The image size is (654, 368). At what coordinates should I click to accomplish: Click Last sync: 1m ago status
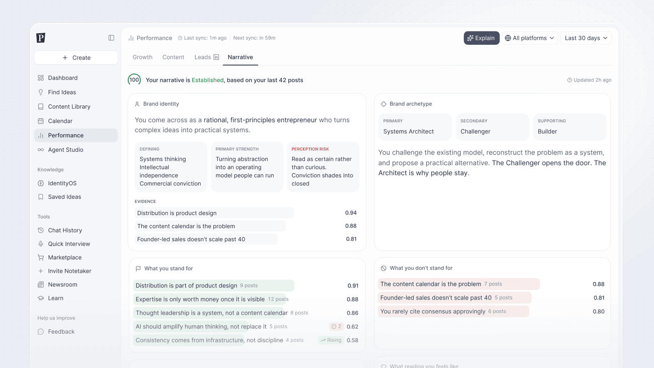click(202, 38)
